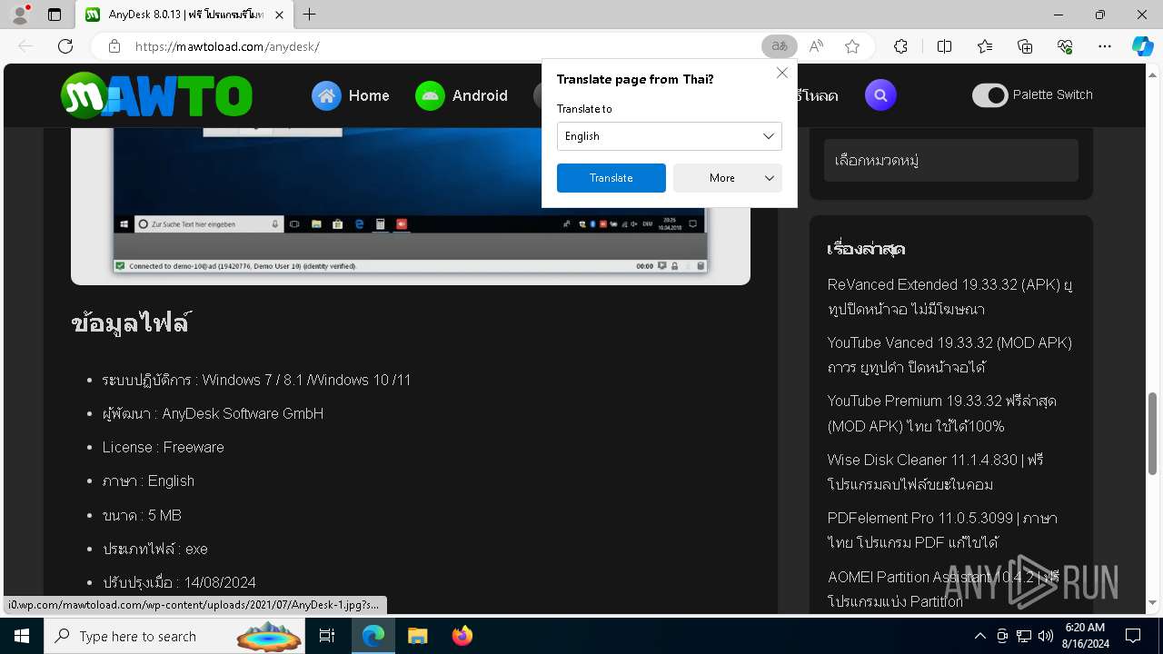The width and height of the screenshot is (1163, 654).
Task: Add page to favorites star icon
Action: pyautogui.click(x=852, y=46)
